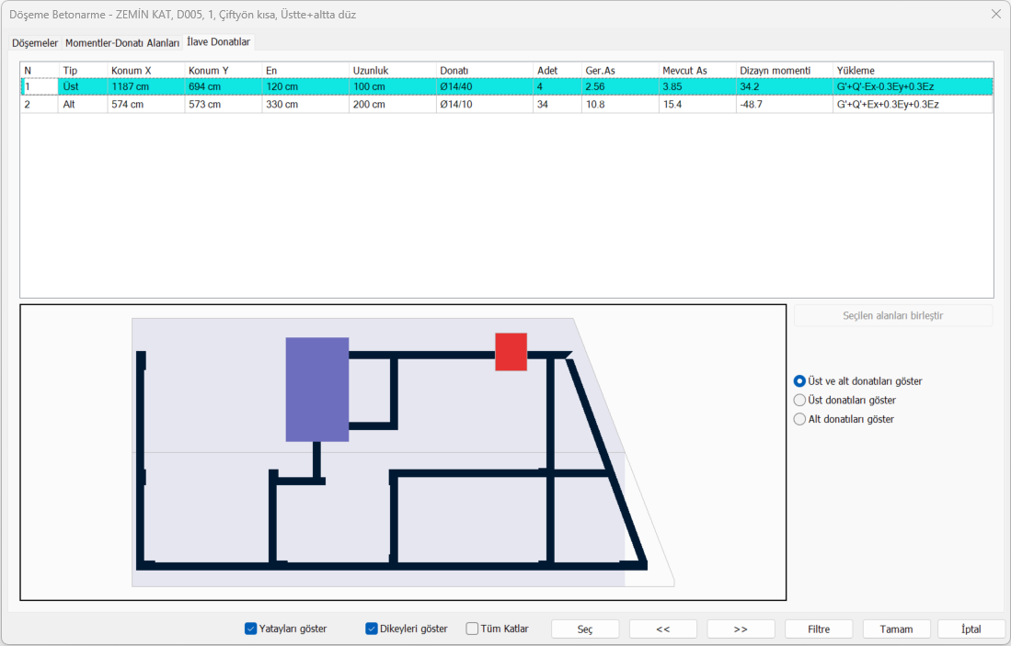The image size is (1011, 646).
Task: Click the 'Ø14/40' reinforcement cell
Action: [484, 86]
